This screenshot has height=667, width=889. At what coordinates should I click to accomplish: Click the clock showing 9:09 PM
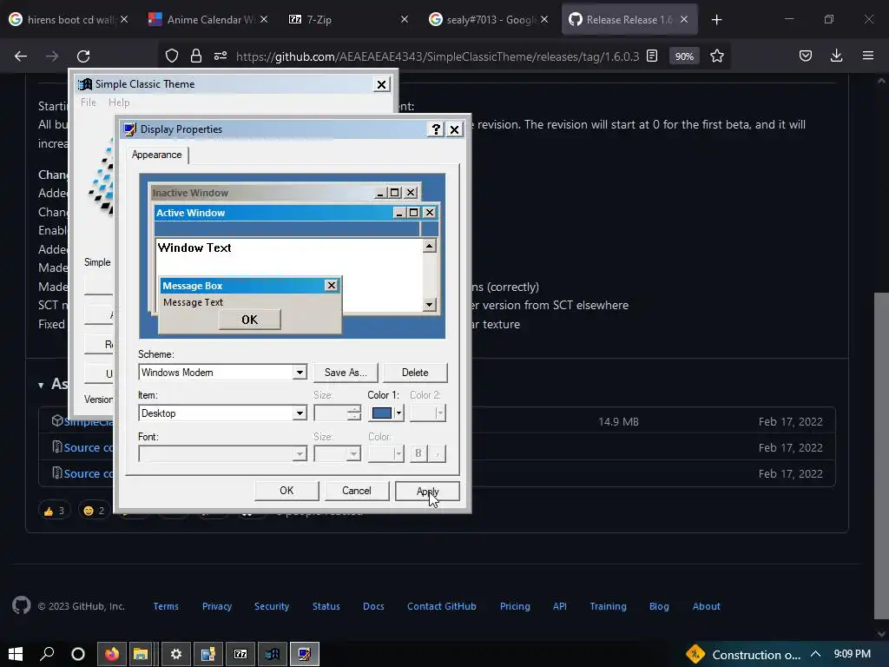[853, 654]
